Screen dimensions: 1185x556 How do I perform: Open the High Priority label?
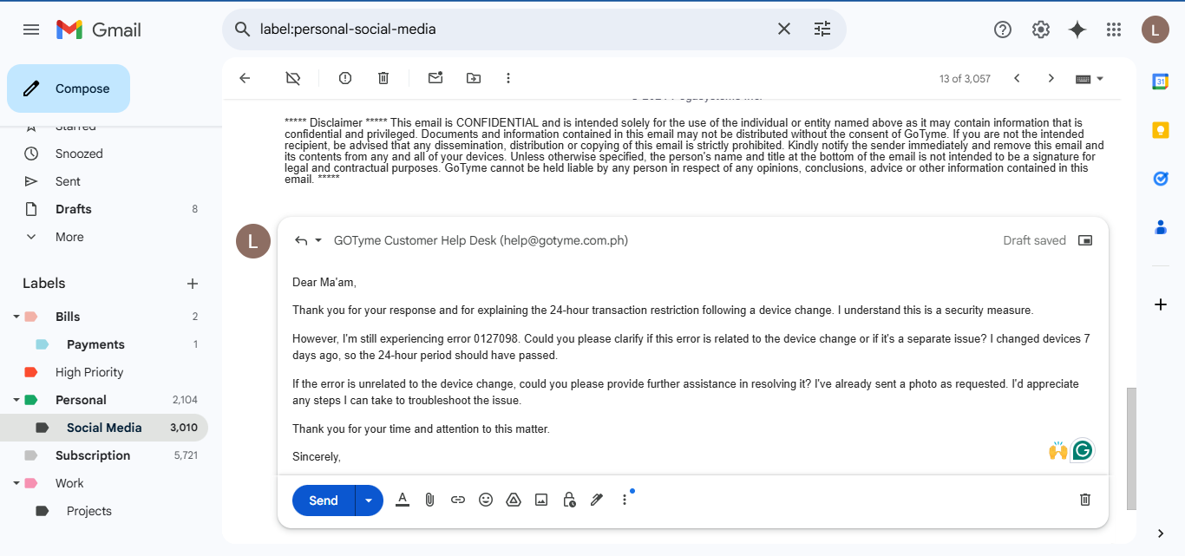[89, 372]
